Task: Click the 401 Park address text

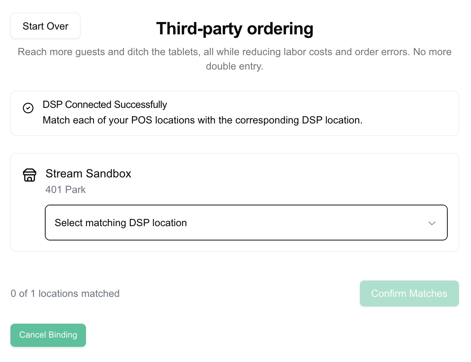Action: coord(66,189)
